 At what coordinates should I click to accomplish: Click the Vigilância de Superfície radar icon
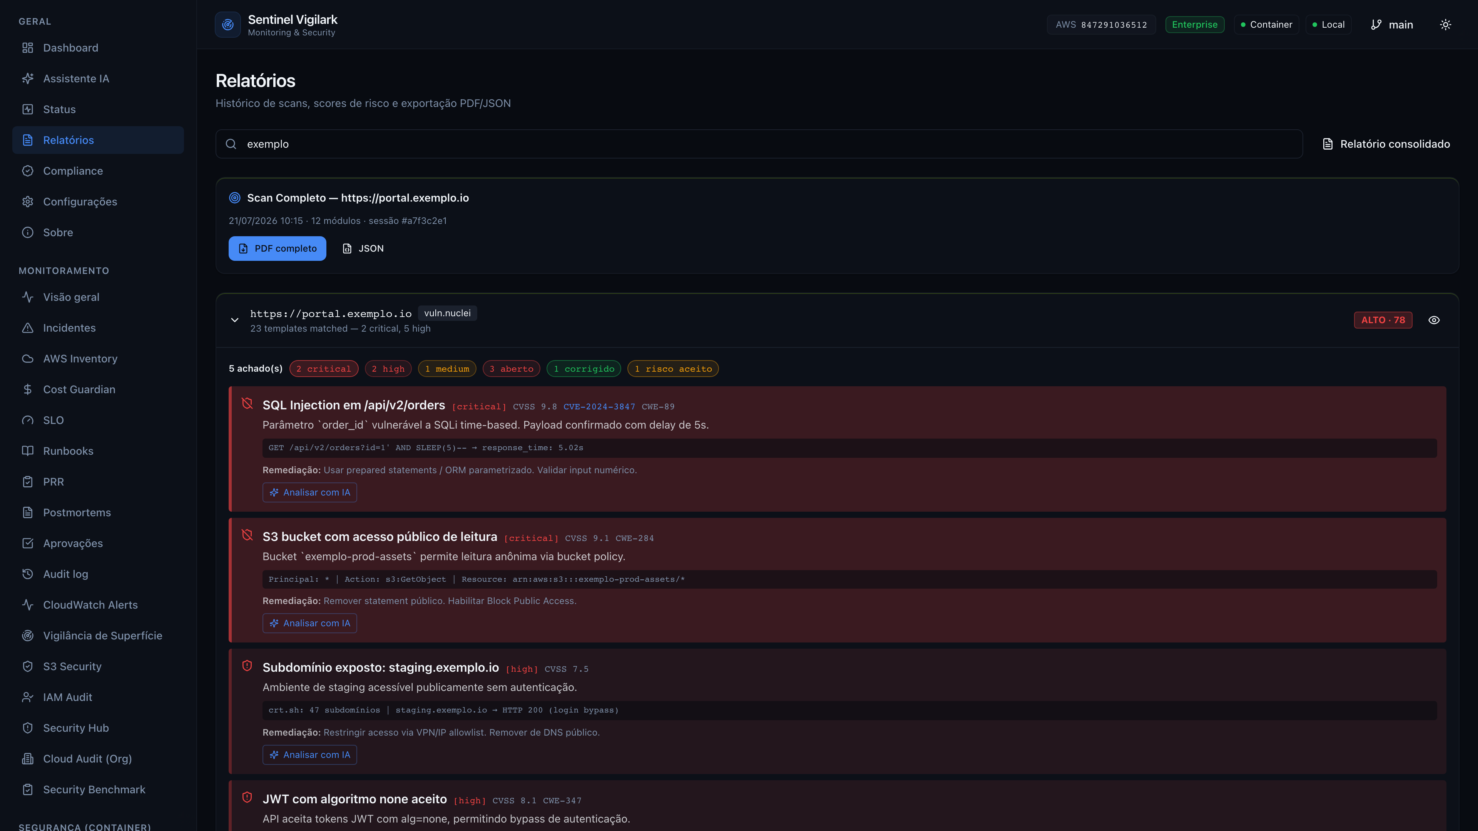[x=28, y=636]
